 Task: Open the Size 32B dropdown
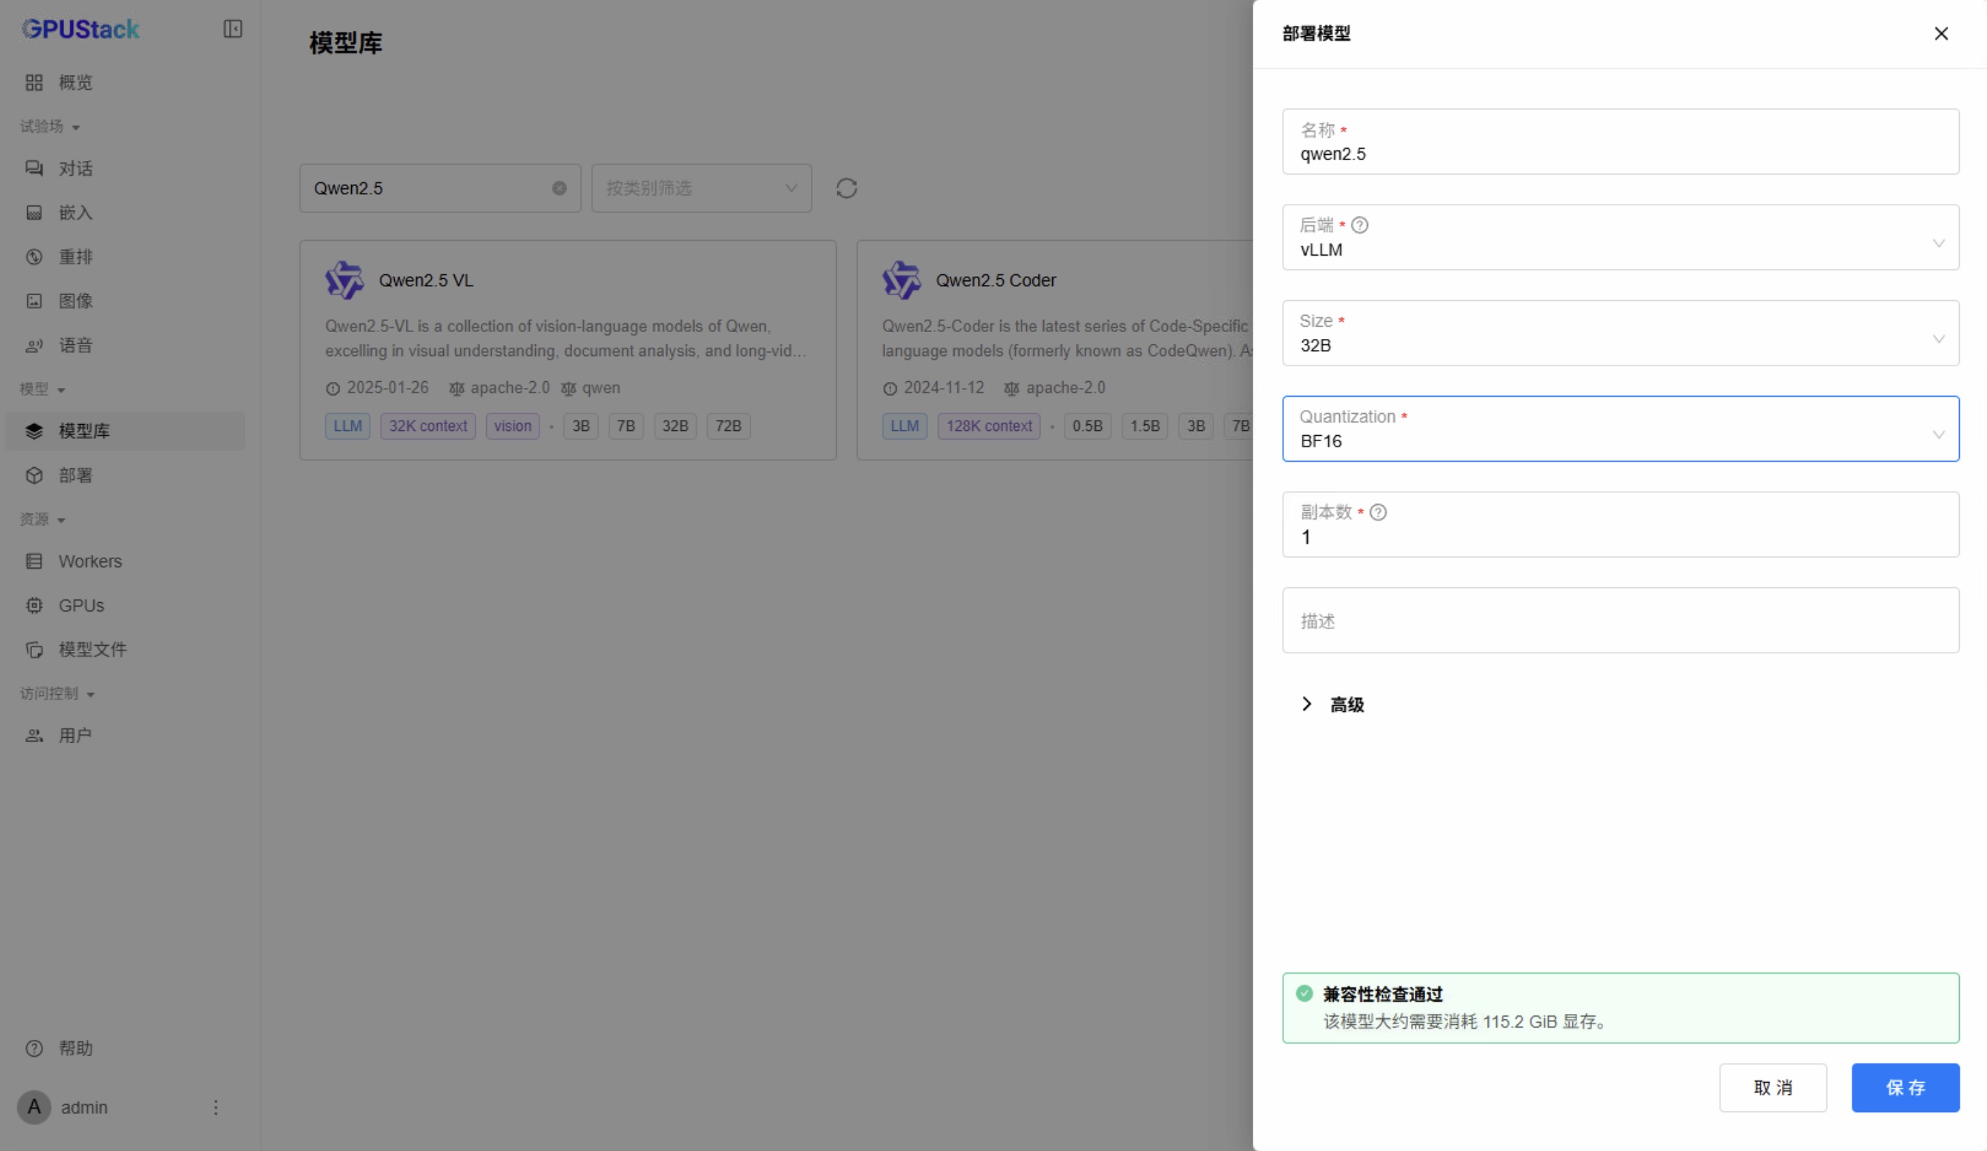pos(1620,333)
